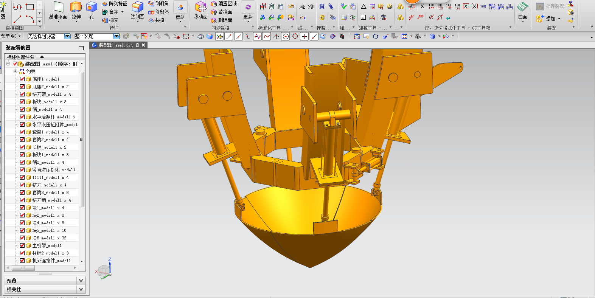Close the 装配图_asm1.prt tab
Viewport: 595px width, 298px height.
click(143, 45)
